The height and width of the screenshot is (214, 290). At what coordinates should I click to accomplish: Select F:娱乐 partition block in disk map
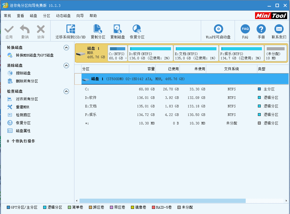pyautogui.click(x=241, y=53)
